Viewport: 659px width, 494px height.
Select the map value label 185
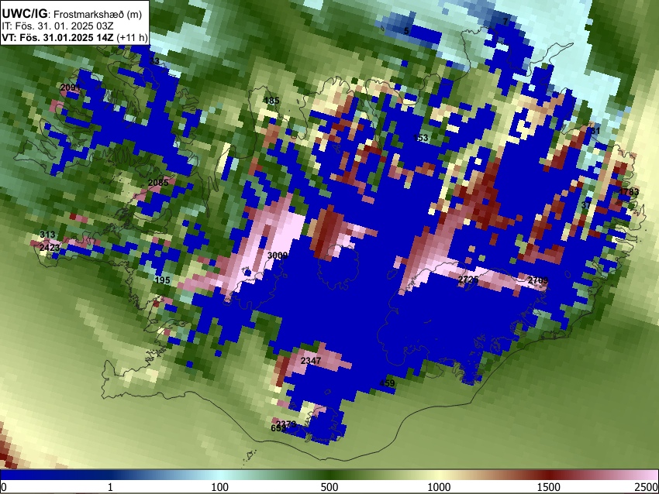(x=271, y=101)
